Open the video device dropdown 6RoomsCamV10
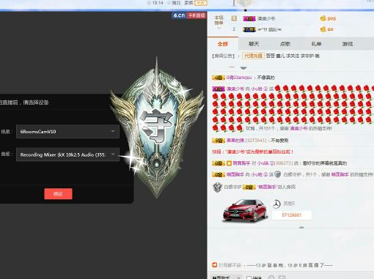Image resolution: width=374 pixels, height=279 pixels. pos(67,132)
